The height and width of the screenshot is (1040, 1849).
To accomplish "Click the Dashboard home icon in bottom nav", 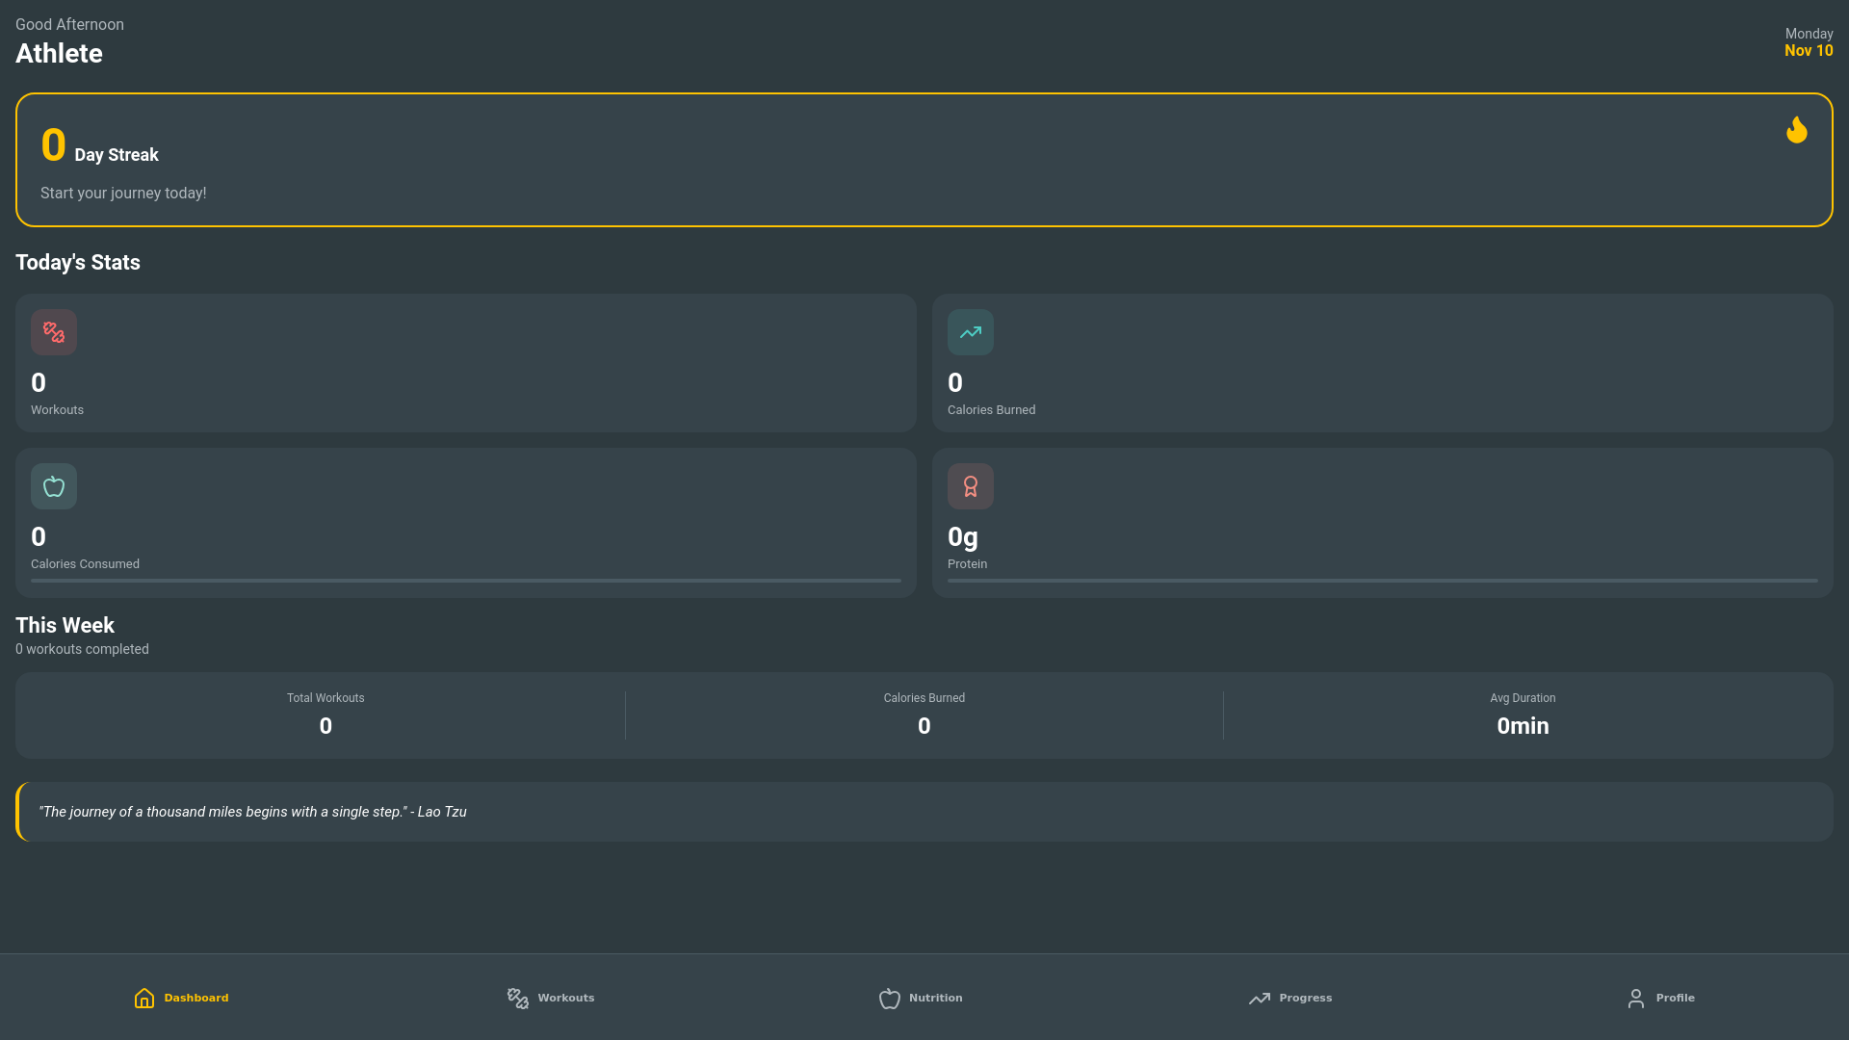I will click(x=144, y=998).
